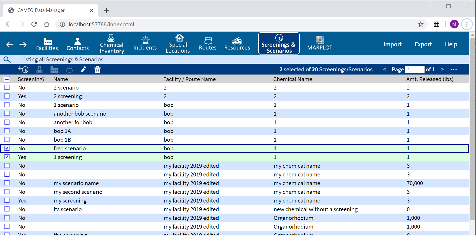This screenshot has width=476, height=237.
Task: Click the page number input field
Action: [x=415, y=69]
